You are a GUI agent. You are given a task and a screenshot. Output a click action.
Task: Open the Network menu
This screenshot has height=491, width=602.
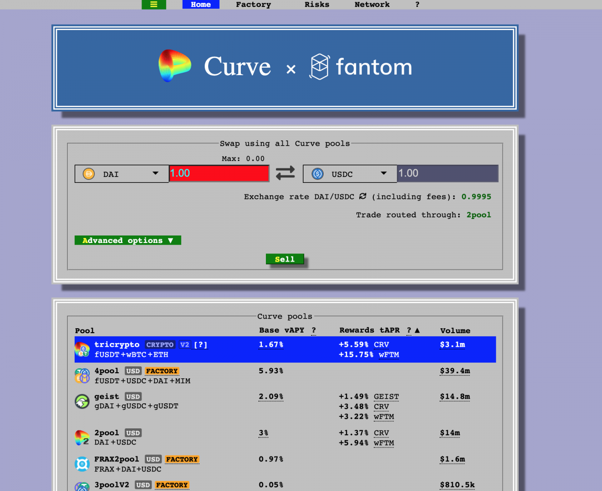[372, 5]
